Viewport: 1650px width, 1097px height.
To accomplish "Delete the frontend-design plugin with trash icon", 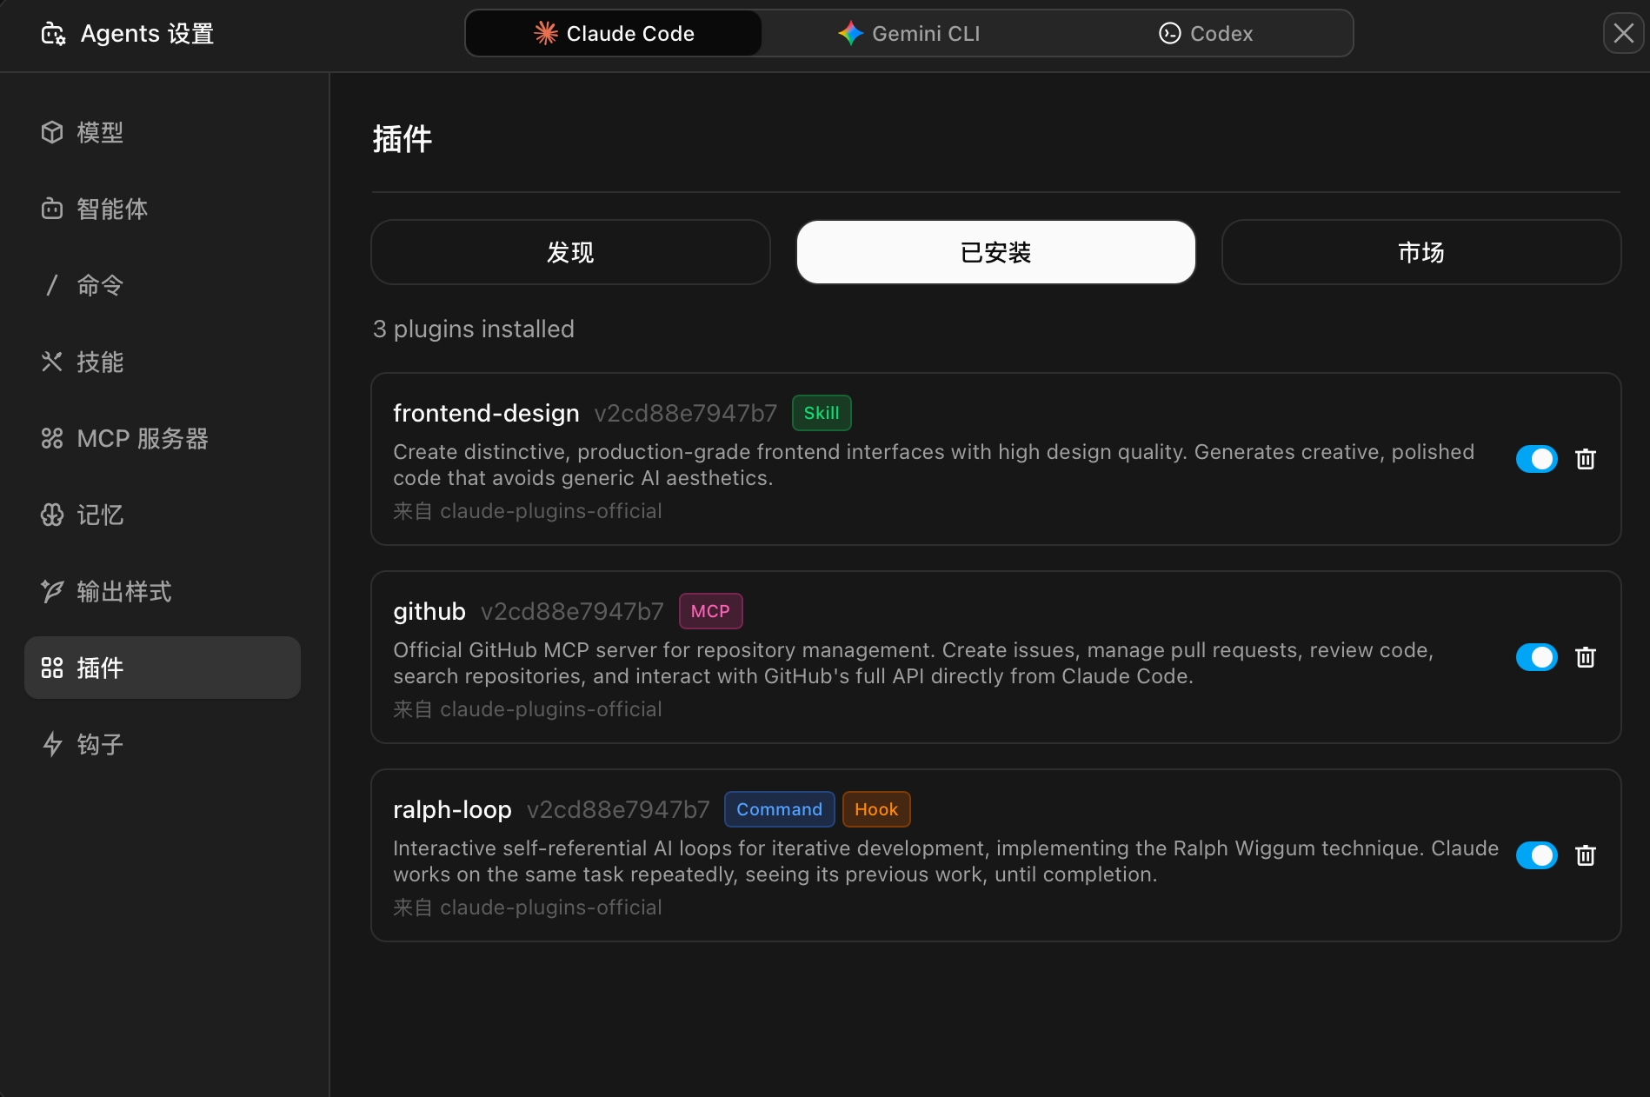I will [x=1585, y=459].
